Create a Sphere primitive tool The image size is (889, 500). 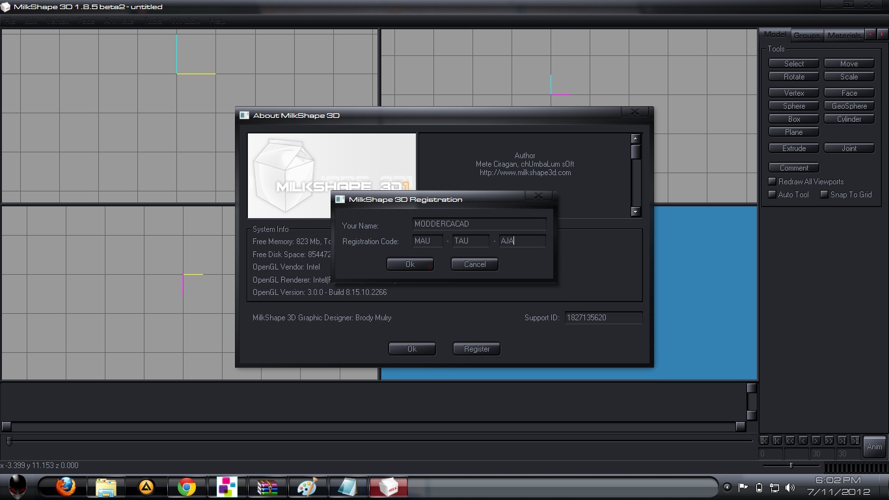(794, 106)
